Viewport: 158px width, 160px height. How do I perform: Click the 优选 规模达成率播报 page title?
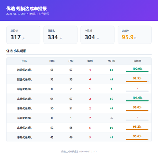click(27, 9)
